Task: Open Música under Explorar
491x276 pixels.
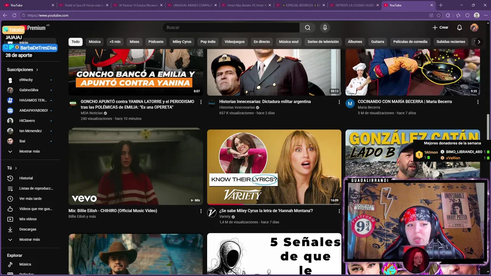Action: pos(30,264)
